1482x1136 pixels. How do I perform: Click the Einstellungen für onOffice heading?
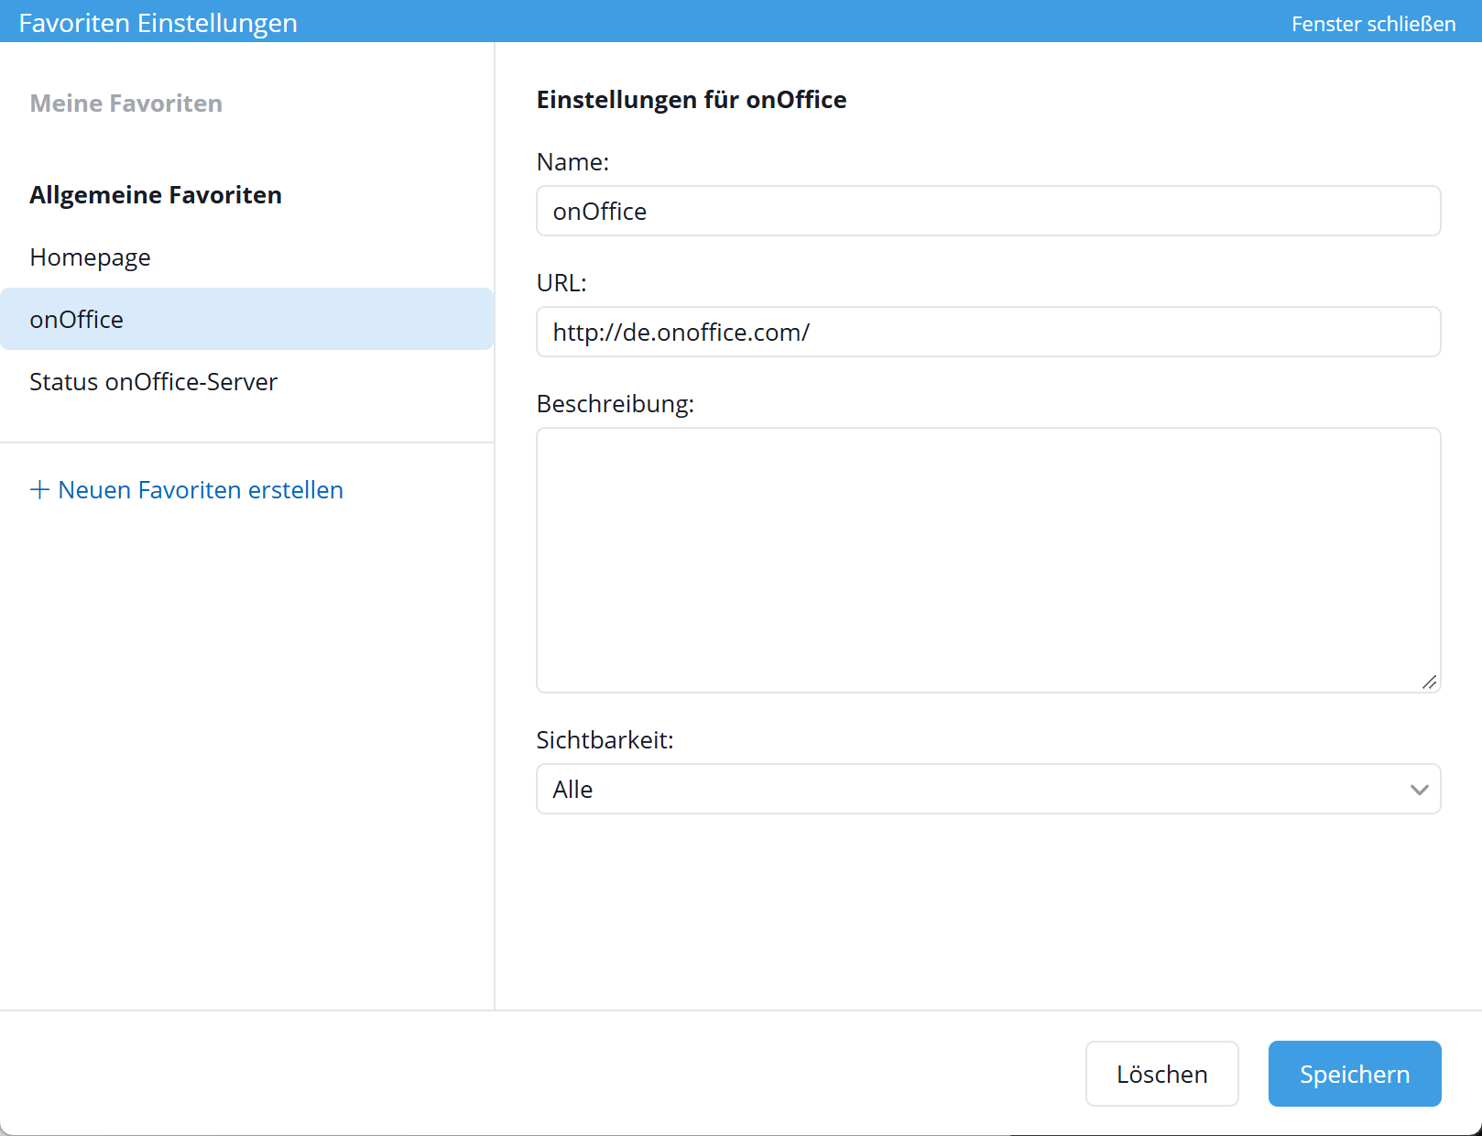click(692, 100)
